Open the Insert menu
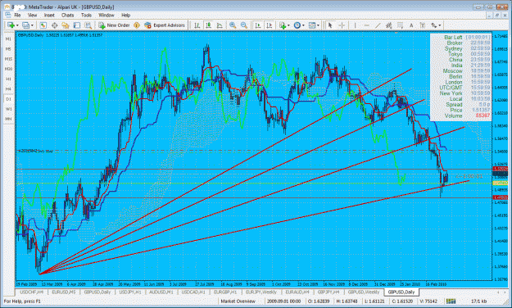This screenshot has width=512, height=308. pyautogui.click(x=49, y=15)
